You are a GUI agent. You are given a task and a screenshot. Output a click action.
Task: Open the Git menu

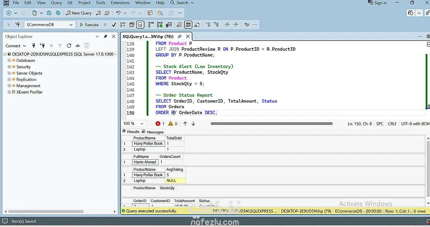pyautogui.click(x=70, y=3)
